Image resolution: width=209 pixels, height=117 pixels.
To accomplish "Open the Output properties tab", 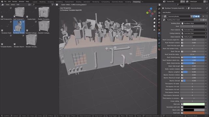I will pyautogui.click(x=159, y=16).
